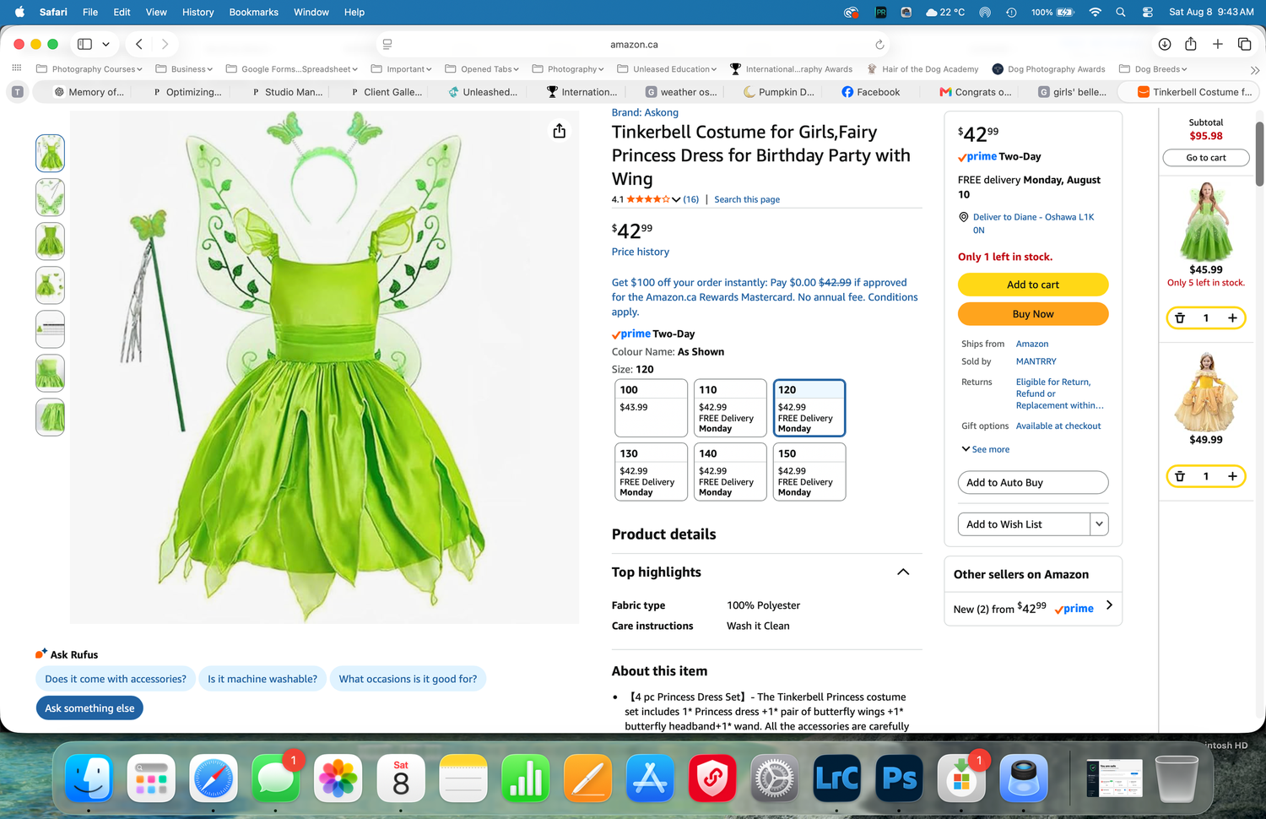Increase quantity of the $45.99 dress
Viewport: 1266px width, 819px height.
[1232, 318]
